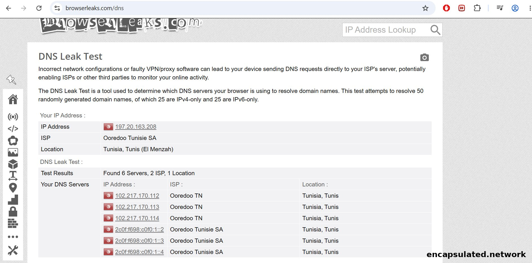This screenshot has height=263, width=532.
Task: Open the Chrome profile avatar
Action: (515, 8)
